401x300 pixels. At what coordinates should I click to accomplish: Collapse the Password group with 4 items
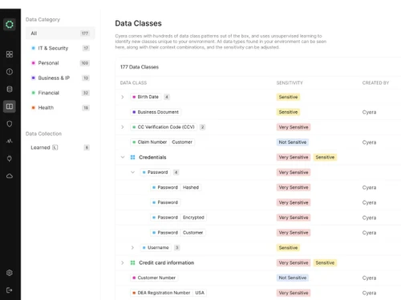coord(132,172)
